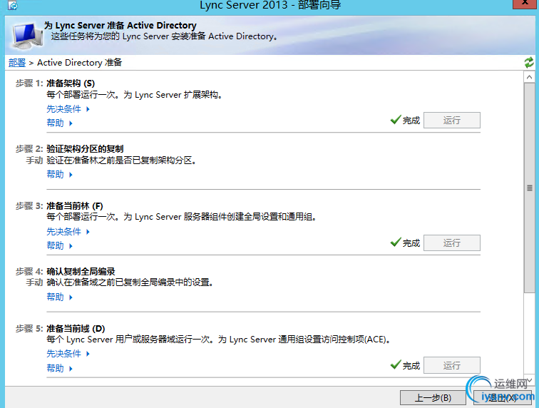This screenshot has width=539, height=408.
Task: Click 完成 status text for step 3
Action: pyautogui.click(x=411, y=243)
